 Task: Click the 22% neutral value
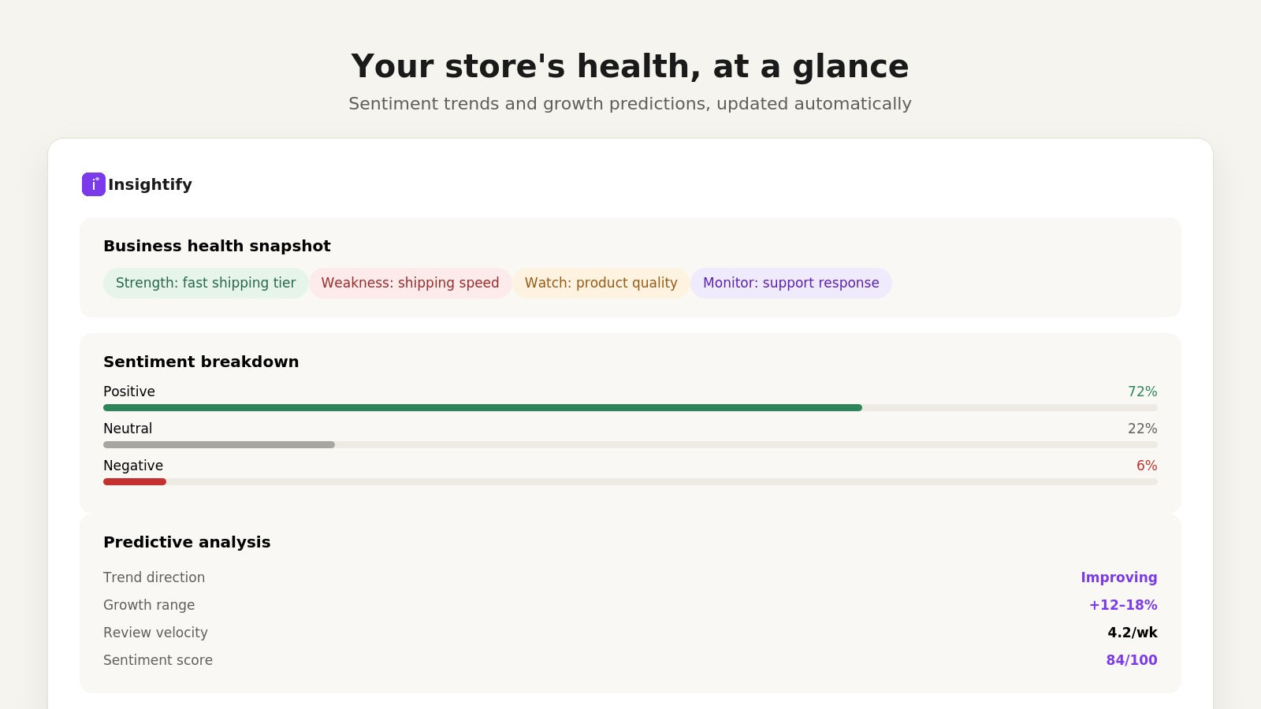click(1142, 429)
